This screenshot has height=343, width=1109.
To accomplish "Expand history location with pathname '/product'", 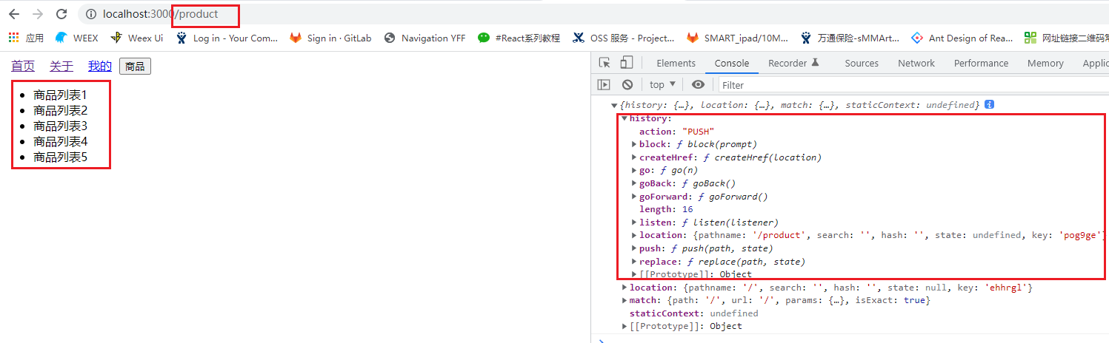I will pos(634,235).
